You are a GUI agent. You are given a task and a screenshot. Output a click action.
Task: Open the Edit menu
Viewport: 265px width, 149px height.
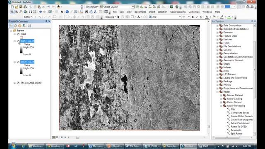point(121,12)
